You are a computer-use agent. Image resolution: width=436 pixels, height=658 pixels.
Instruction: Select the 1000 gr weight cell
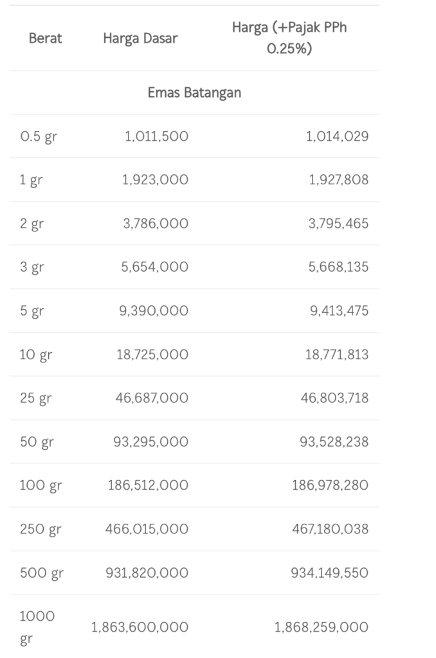[37, 627]
